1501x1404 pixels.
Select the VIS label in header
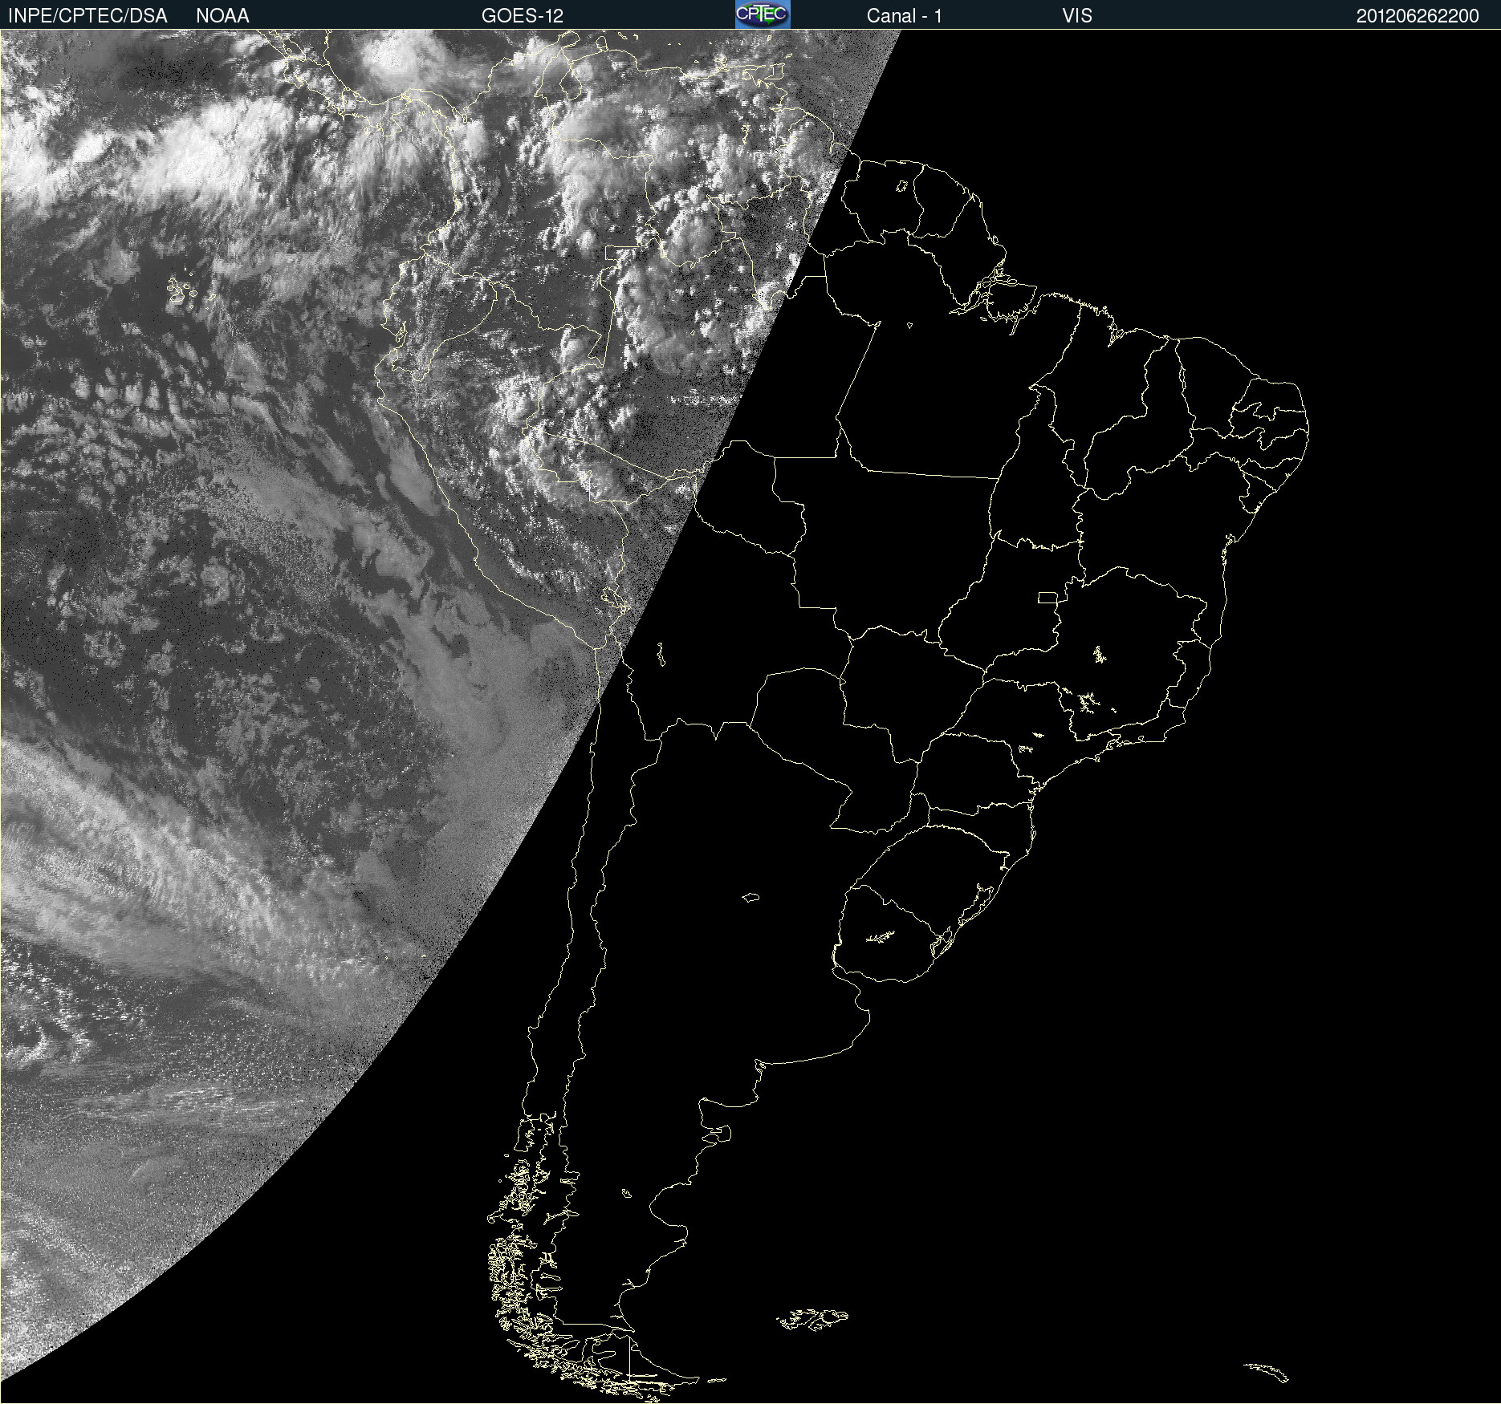click(1077, 16)
